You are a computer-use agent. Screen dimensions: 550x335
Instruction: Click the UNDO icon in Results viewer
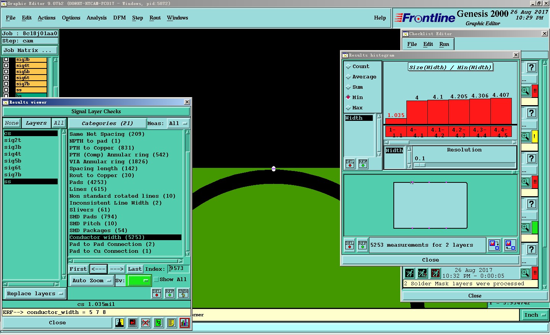pos(183,293)
